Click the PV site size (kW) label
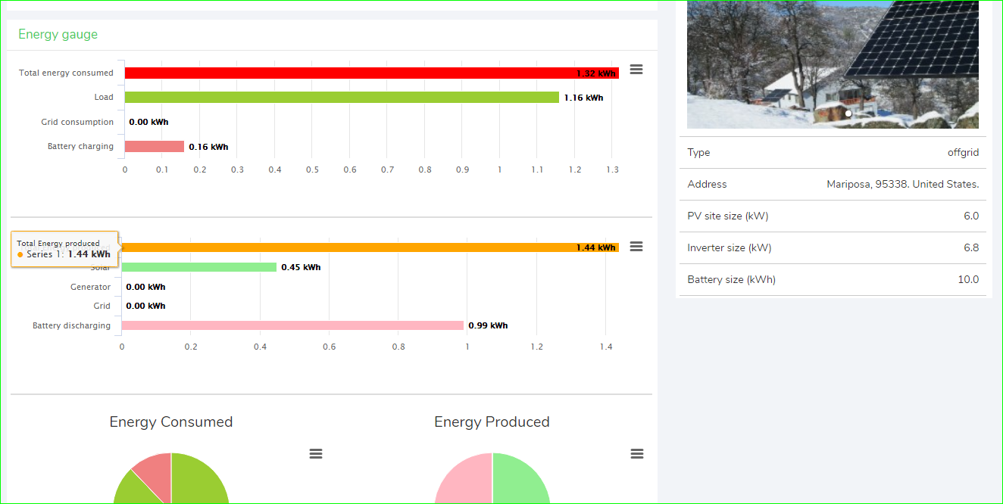 [728, 216]
